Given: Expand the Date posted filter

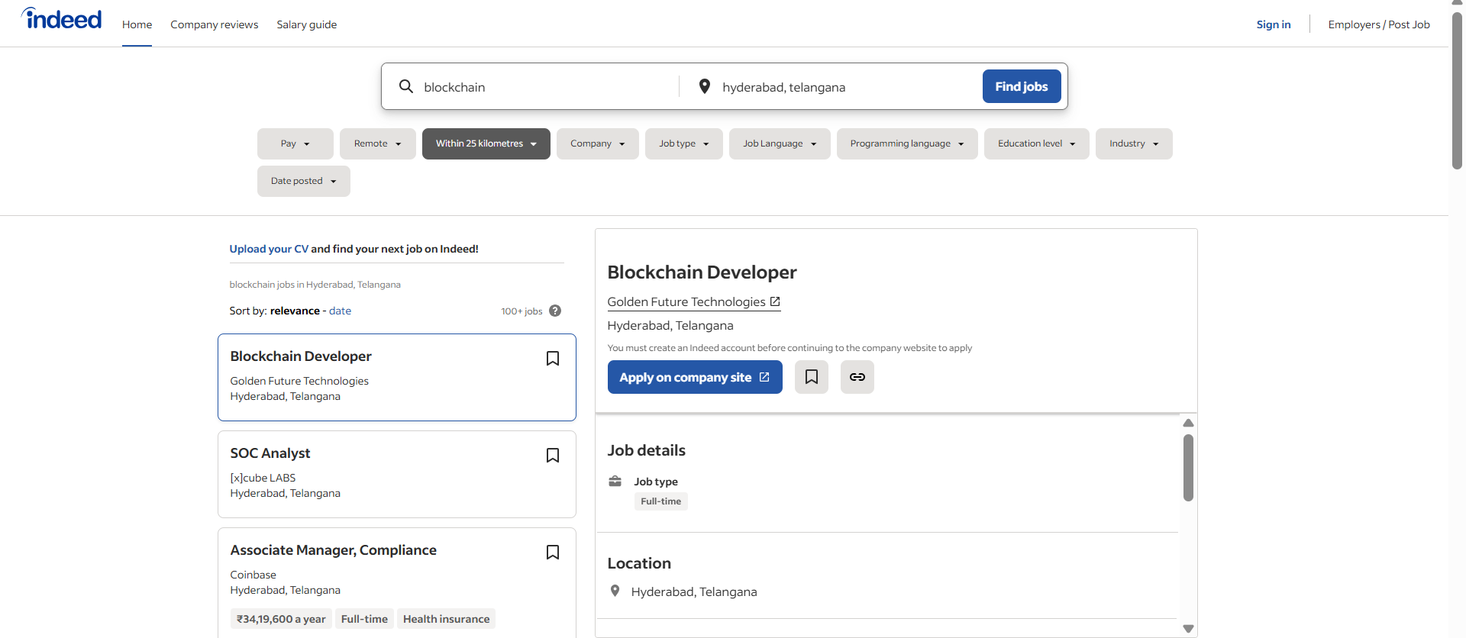Looking at the screenshot, I should pos(303,181).
